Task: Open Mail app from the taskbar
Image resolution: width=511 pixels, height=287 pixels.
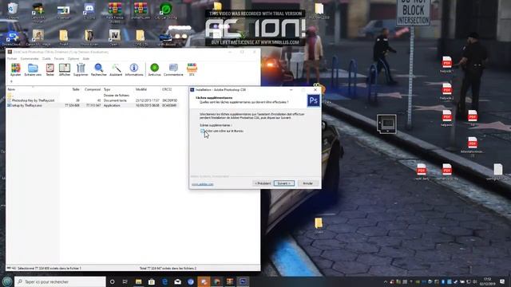Action: click(x=177, y=281)
